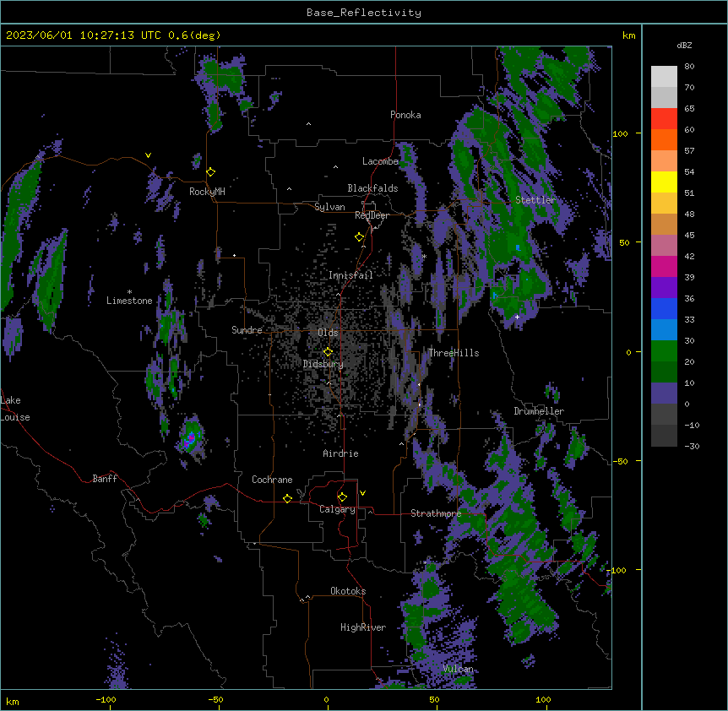Click the Airdrie city label
The width and height of the screenshot is (728, 711).
pyautogui.click(x=341, y=453)
